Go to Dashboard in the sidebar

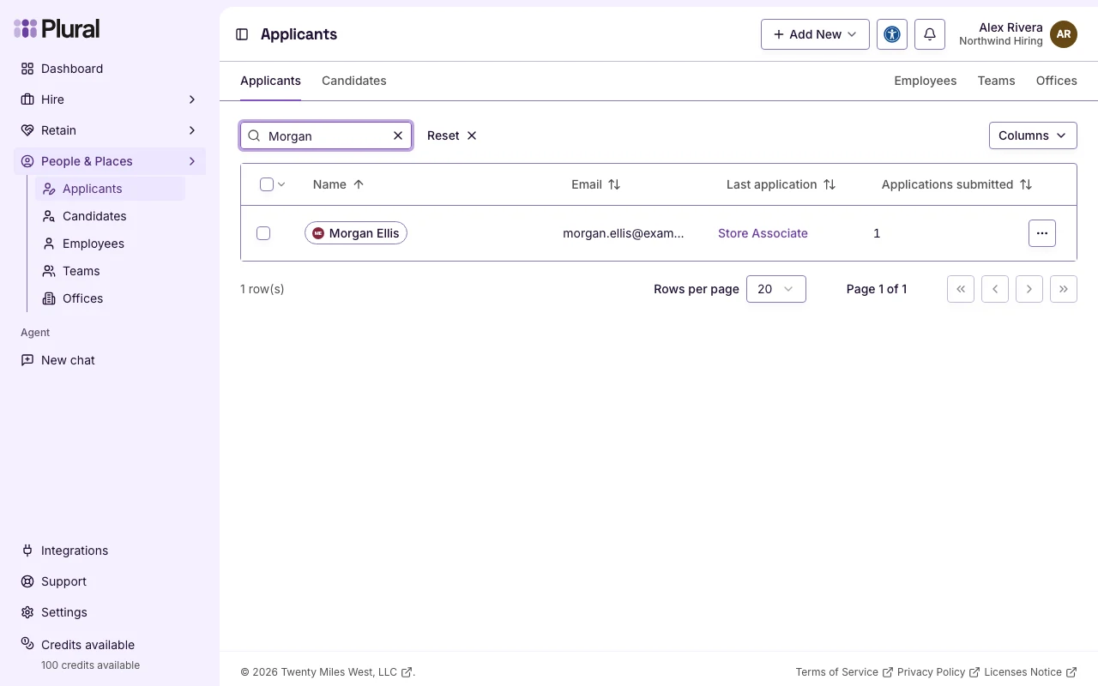pos(110,69)
